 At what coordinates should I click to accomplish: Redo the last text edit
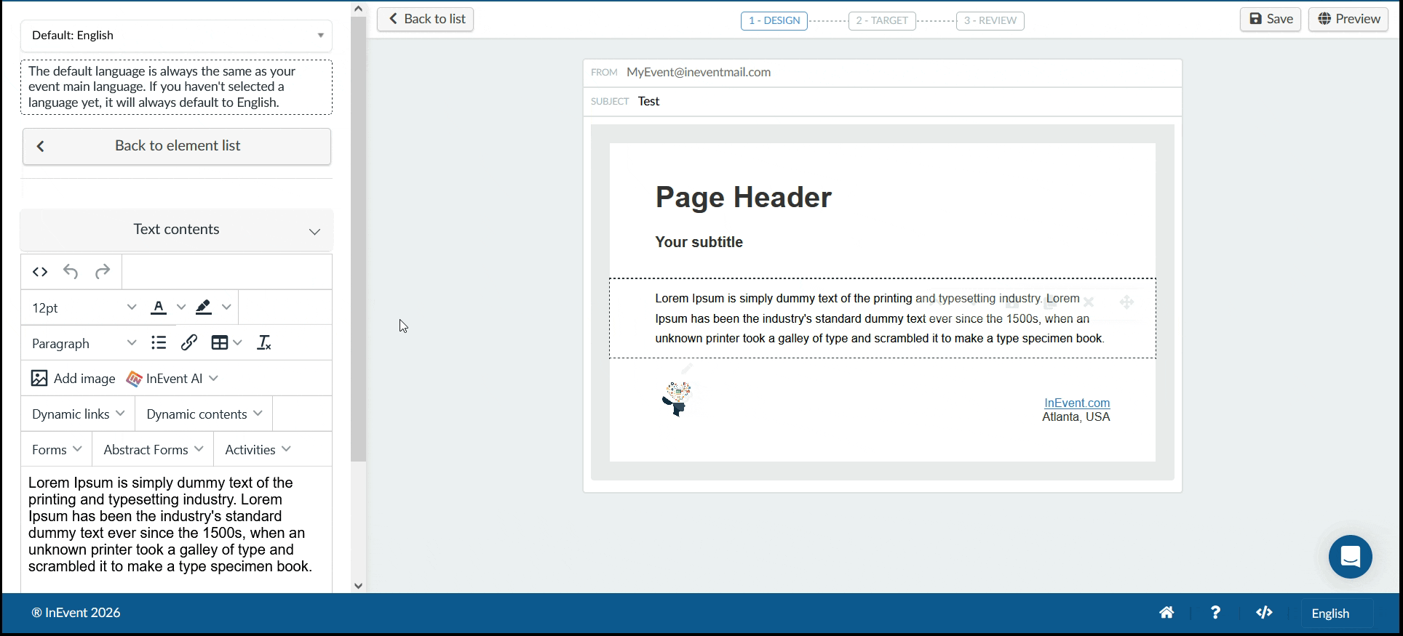[x=103, y=272]
